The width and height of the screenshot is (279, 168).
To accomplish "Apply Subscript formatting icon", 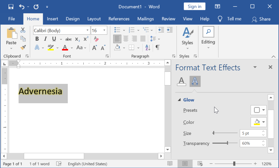I will (77, 39).
